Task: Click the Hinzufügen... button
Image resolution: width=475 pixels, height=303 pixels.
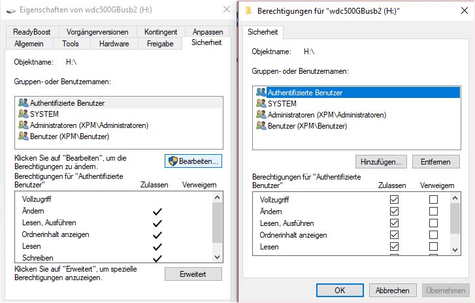Action: [x=381, y=162]
